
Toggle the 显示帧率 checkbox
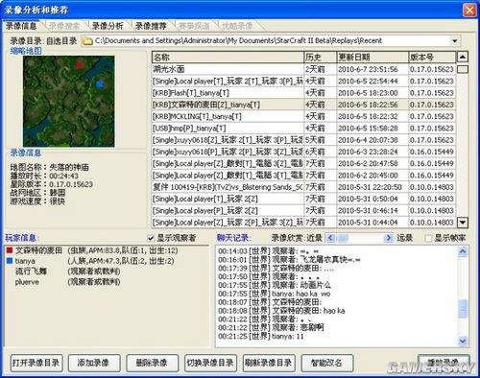pos(428,238)
